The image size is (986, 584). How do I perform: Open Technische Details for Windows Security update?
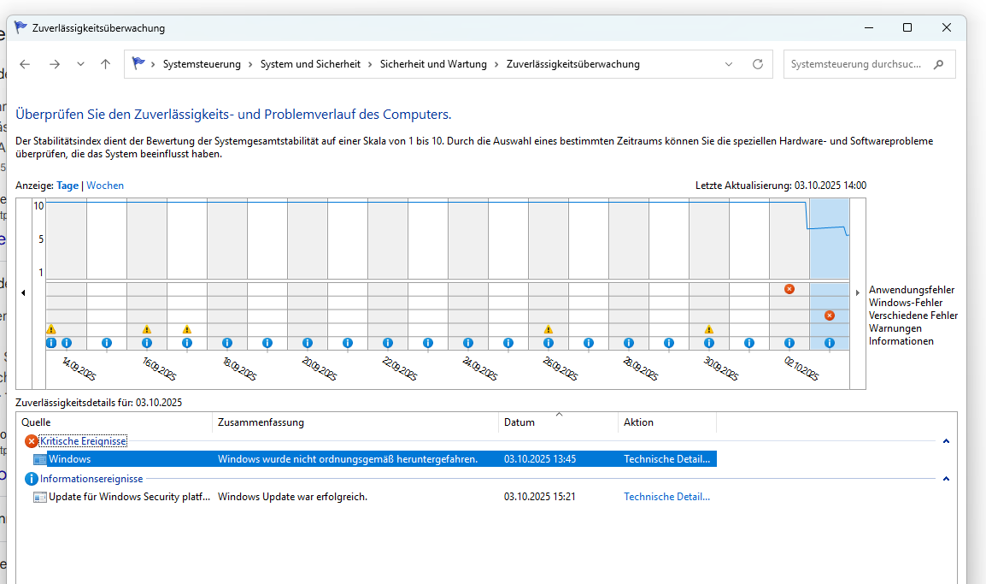click(666, 497)
